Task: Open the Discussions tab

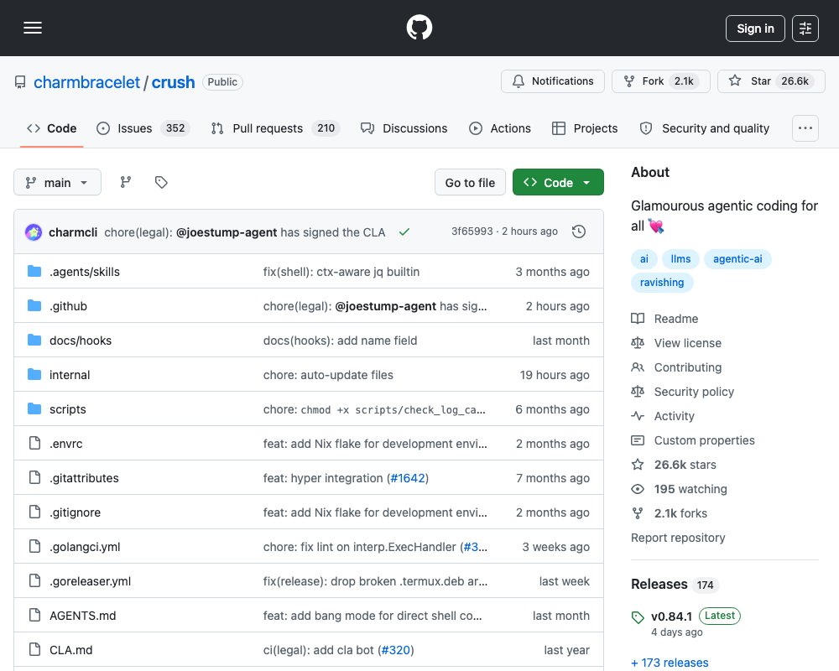Action: pos(404,128)
